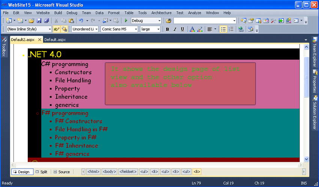The image size is (319, 187).
Task: Click the 'F# programming' list item text
Action: pos(65,113)
